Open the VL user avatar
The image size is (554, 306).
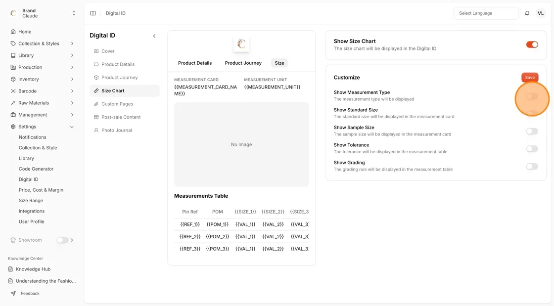point(541,13)
